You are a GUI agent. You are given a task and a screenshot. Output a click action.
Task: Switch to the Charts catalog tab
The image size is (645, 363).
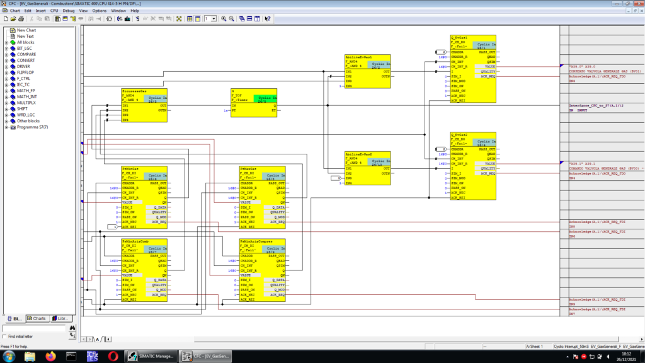(x=37, y=318)
